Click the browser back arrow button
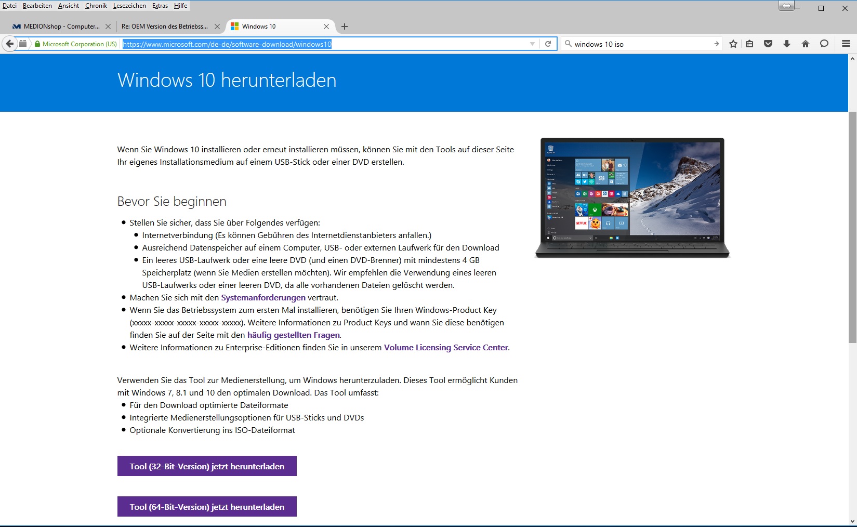The width and height of the screenshot is (857, 527). 9,44
